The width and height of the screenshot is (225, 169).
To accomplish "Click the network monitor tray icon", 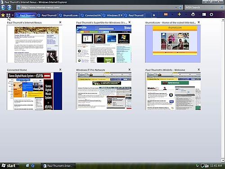I will [202, 166].
